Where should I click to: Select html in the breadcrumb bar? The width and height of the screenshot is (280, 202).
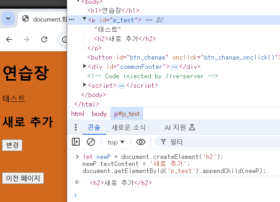click(77, 114)
